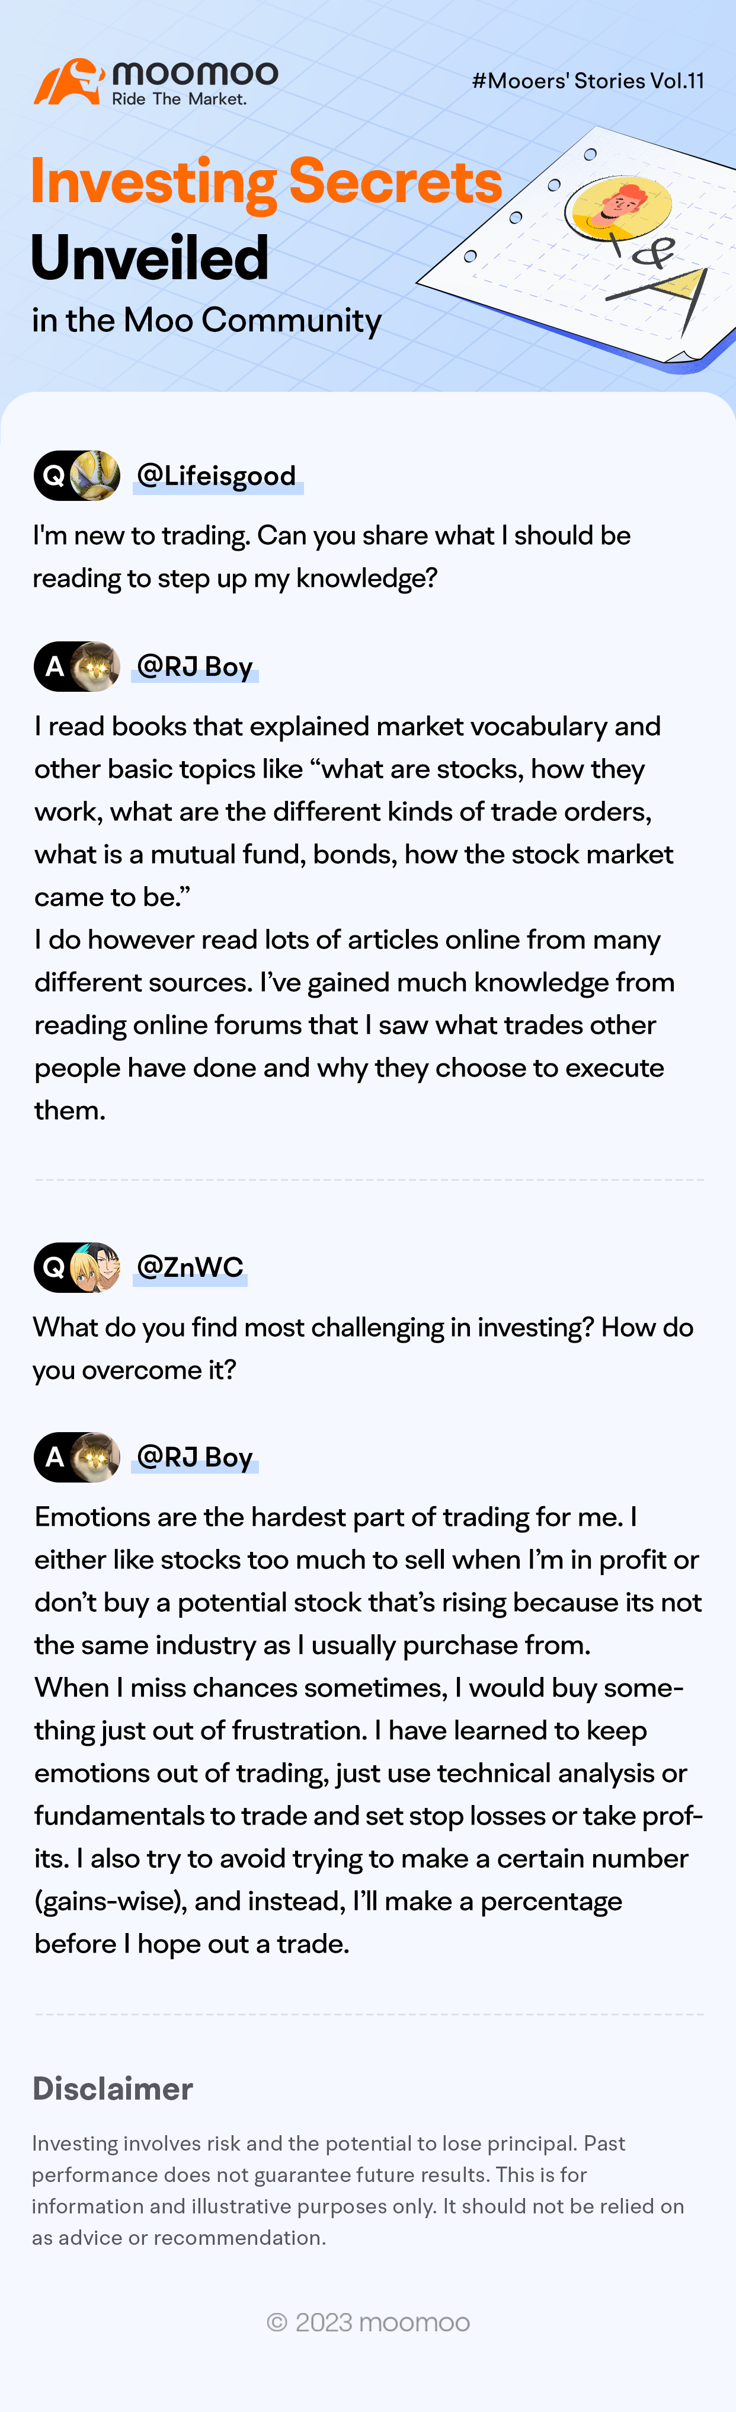Click the Investing Secrets Unveiled headline
This screenshot has height=2412, width=736.
pyautogui.click(x=267, y=218)
